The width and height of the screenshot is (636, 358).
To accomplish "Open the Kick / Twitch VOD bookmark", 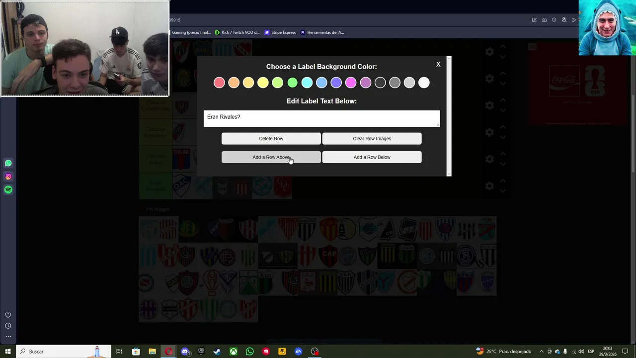I will (237, 32).
